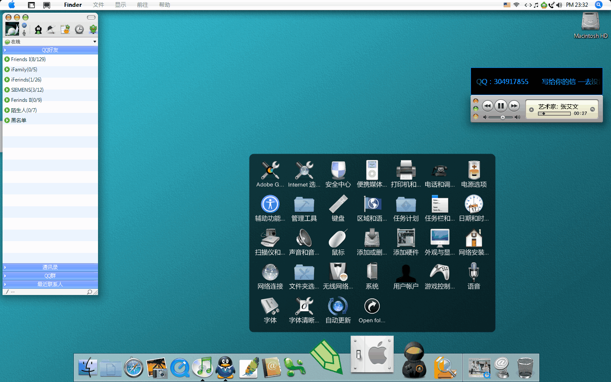Open 打印机 printer icon
Image resolution: width=611 pixels, height=382 pixels.
(406, 171)
